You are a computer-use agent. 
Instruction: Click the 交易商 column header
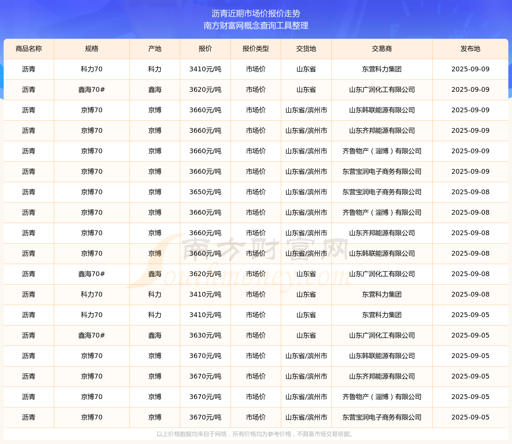[x=382, y=49]
